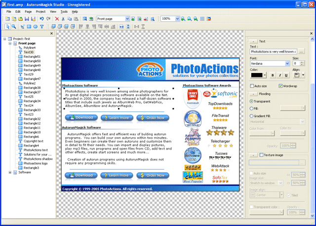Close the project tree panel
Viewport: 316px width, 226px height.
[x=51, y=34]
